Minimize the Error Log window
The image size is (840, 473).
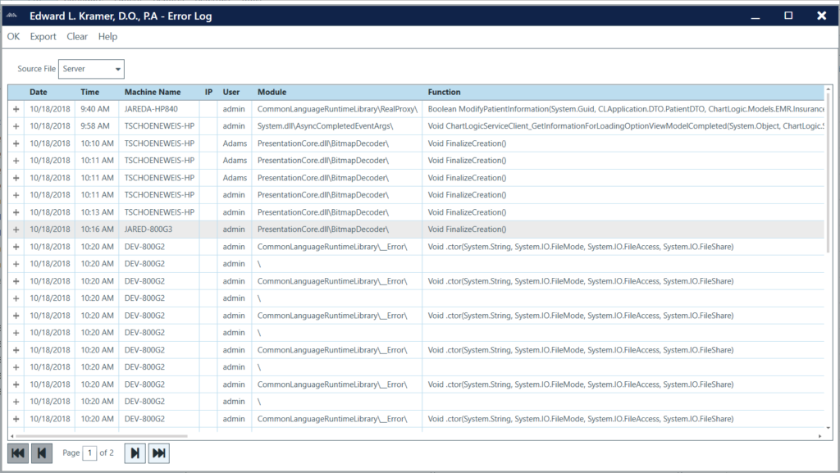[x=756, y=16]
